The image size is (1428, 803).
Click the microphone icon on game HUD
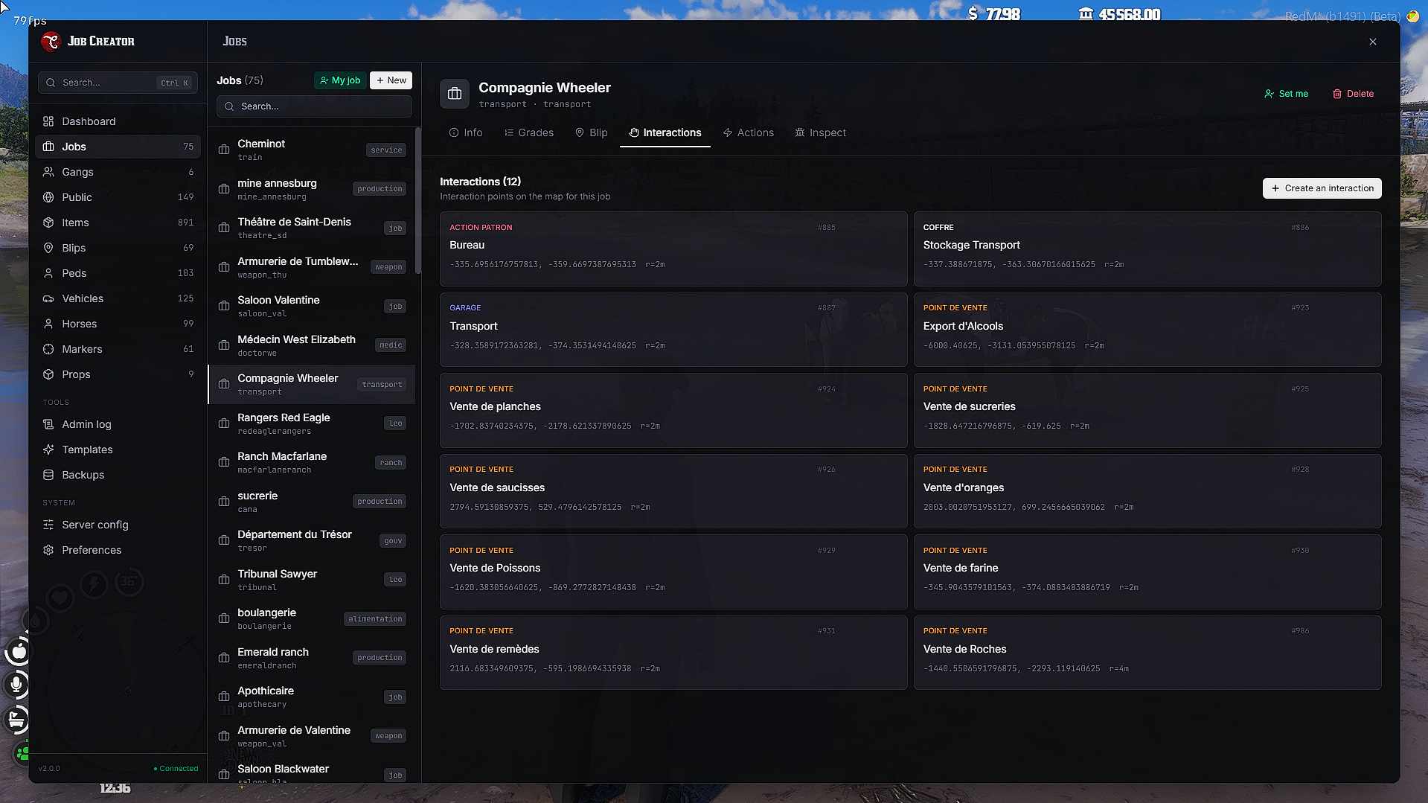click(x=16, y=685)
